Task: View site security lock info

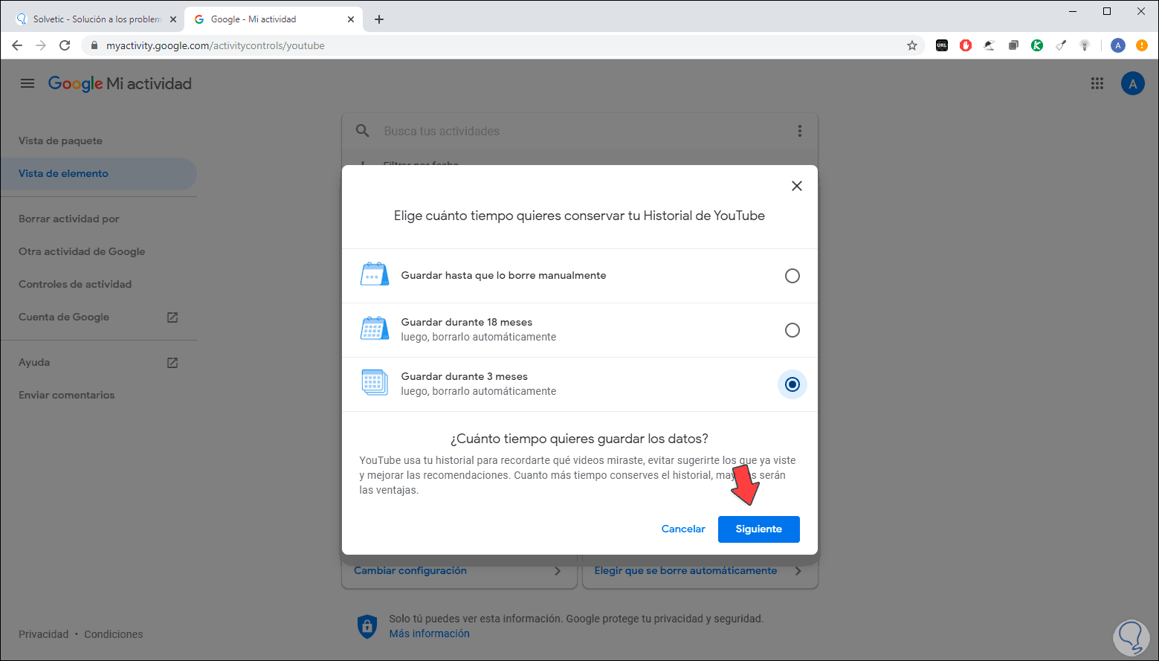Action: pyautogui.click(x=94, y=45)
